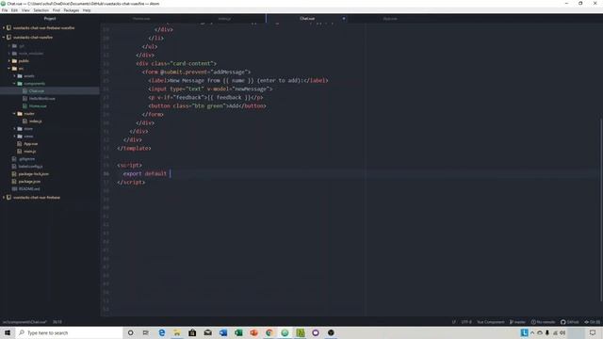603x339 pixels.
Task: Open the File menu
Action: [5, 10]
